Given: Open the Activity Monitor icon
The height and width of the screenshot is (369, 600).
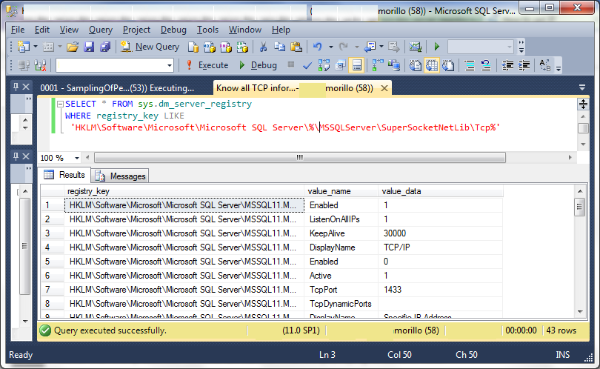Looking at the screenshot, I should click(415, 47).
